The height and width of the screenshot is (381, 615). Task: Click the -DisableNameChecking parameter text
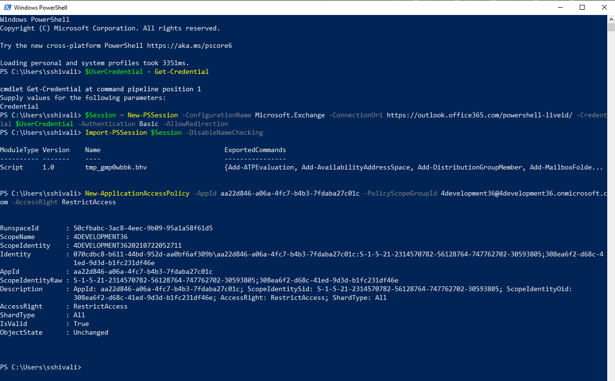(224, 132)
